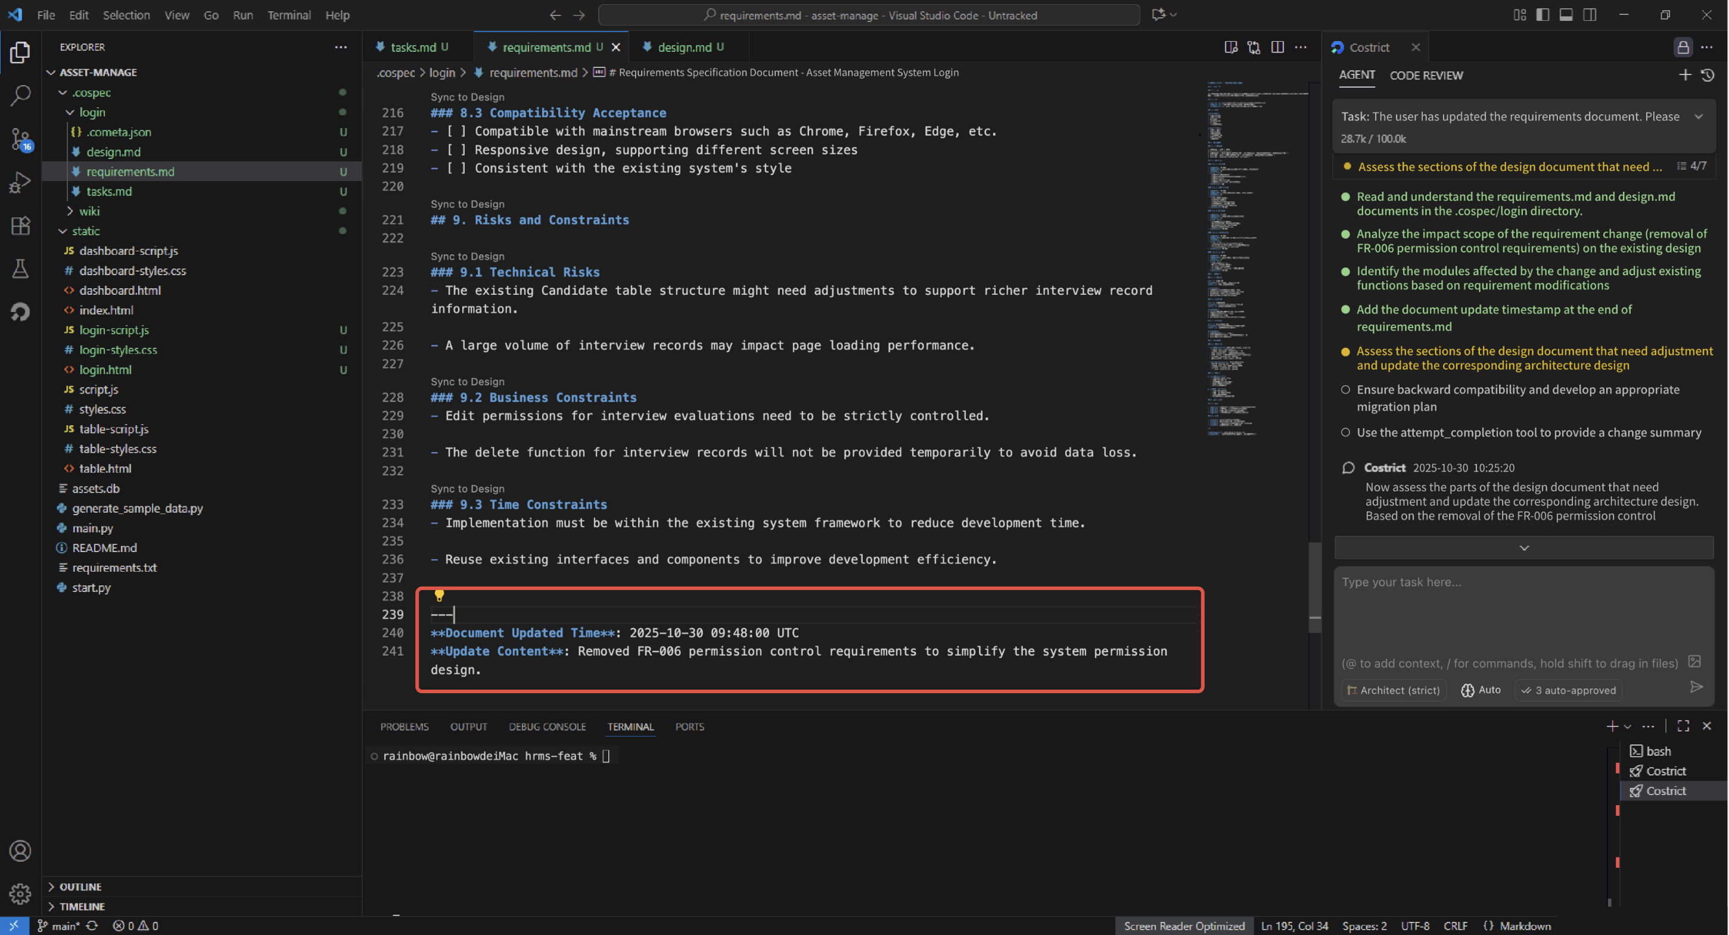
Task: Open the Run and Debug view
Action: coord(20,181)
